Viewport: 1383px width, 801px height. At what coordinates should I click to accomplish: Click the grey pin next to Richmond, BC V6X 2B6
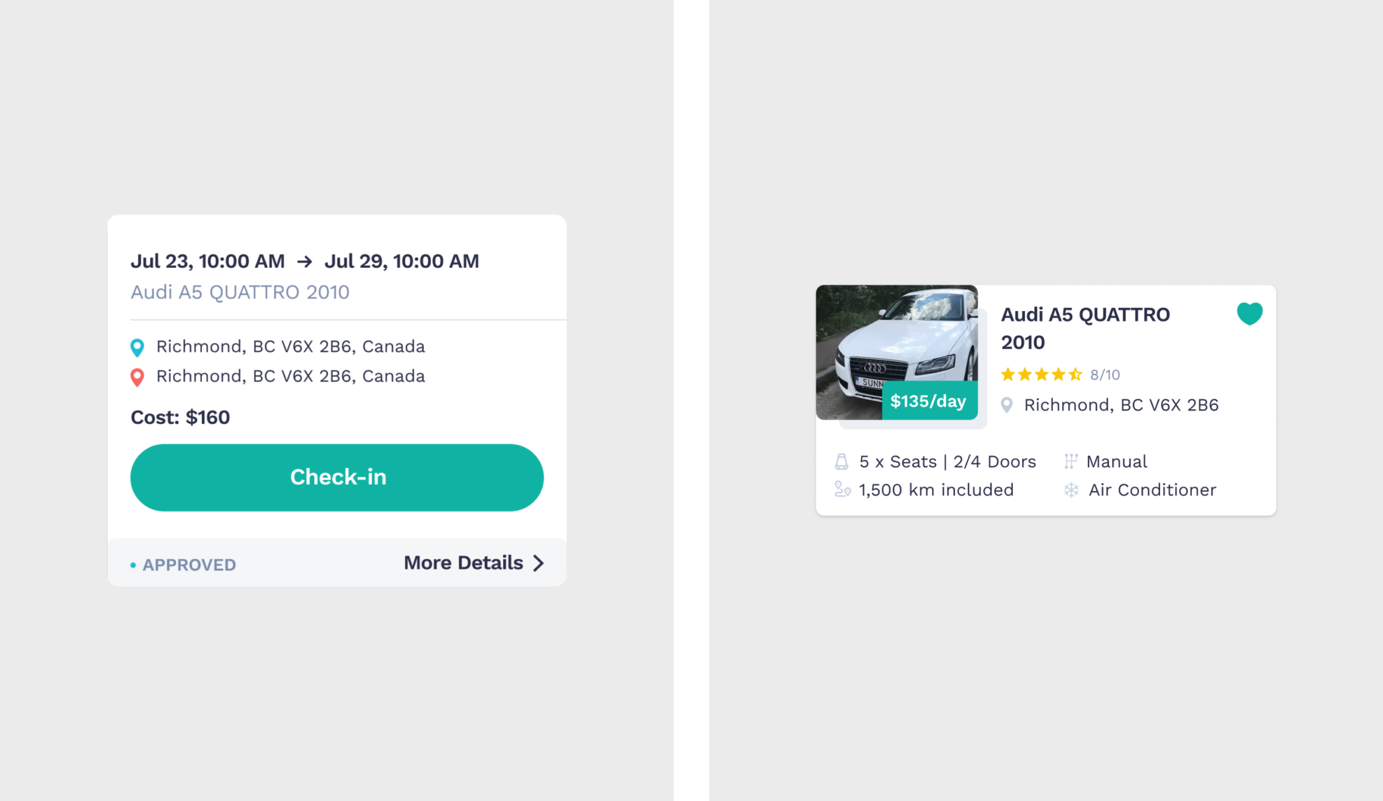[x=1007, y=405]
